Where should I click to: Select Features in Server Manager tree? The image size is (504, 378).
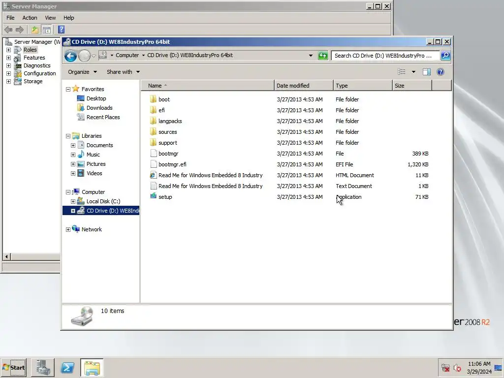point(34,58)
